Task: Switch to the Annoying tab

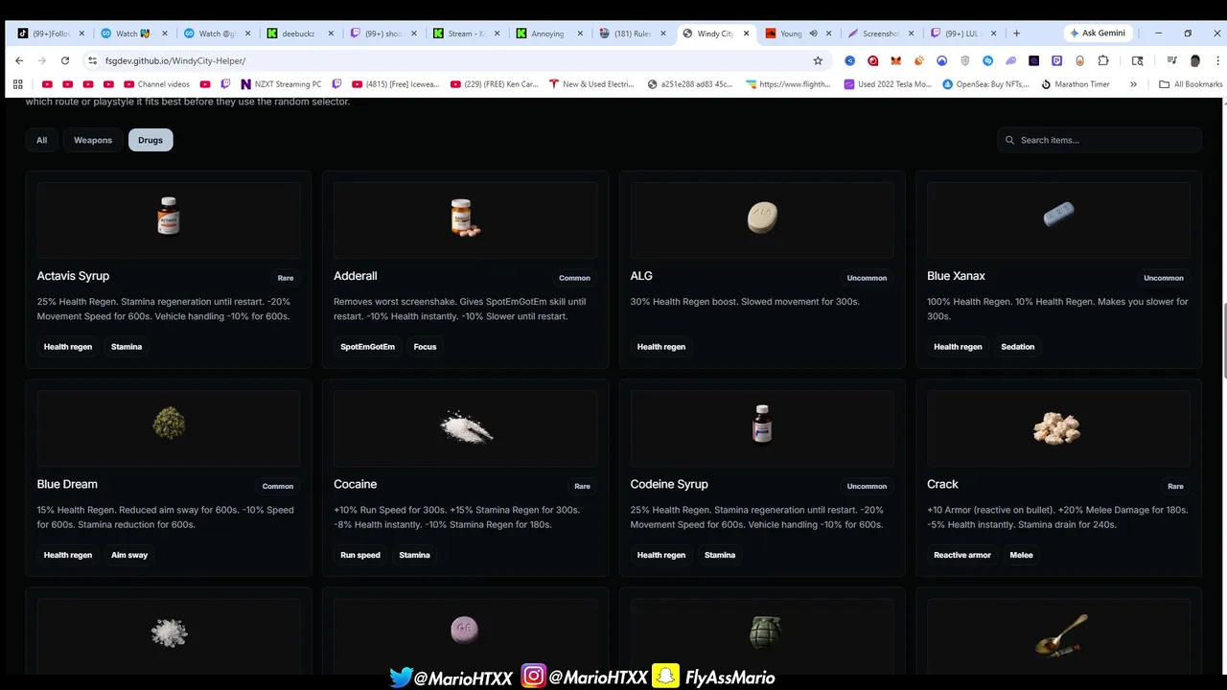Action: 549,34
